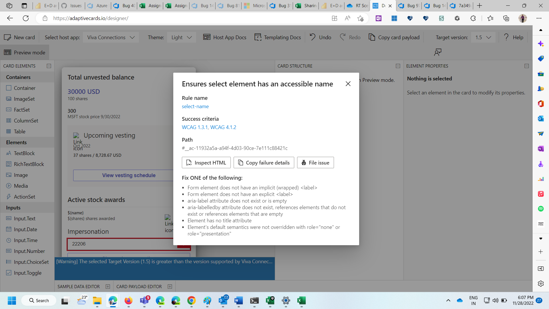549x309 pixels.
Task: Open the Select host app dropdown
Action: [111, 37]
